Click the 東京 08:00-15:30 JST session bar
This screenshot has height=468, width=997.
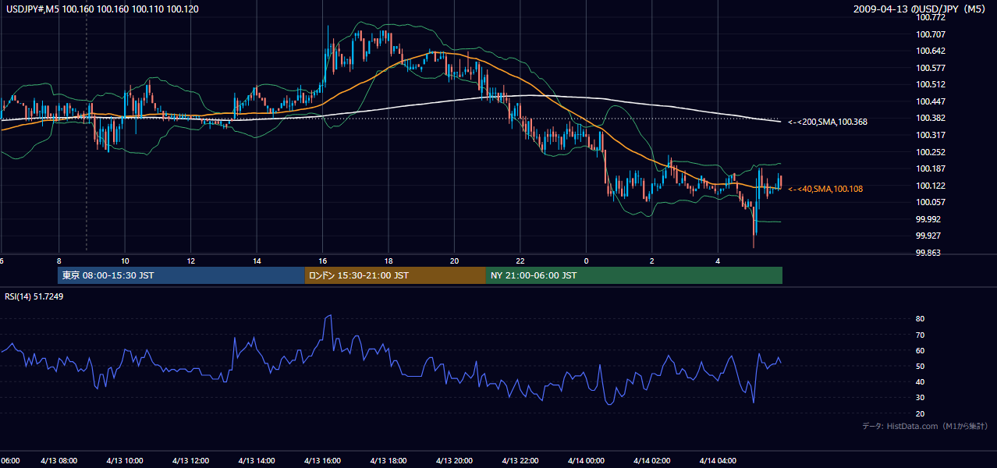181,275
